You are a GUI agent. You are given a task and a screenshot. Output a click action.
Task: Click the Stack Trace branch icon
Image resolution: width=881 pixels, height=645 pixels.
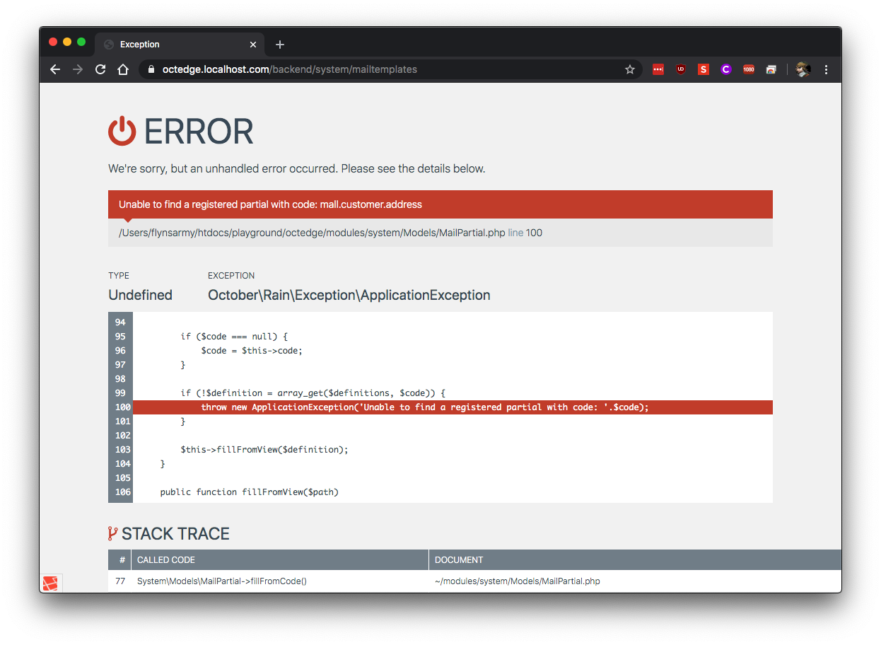[x=112, y=534]
